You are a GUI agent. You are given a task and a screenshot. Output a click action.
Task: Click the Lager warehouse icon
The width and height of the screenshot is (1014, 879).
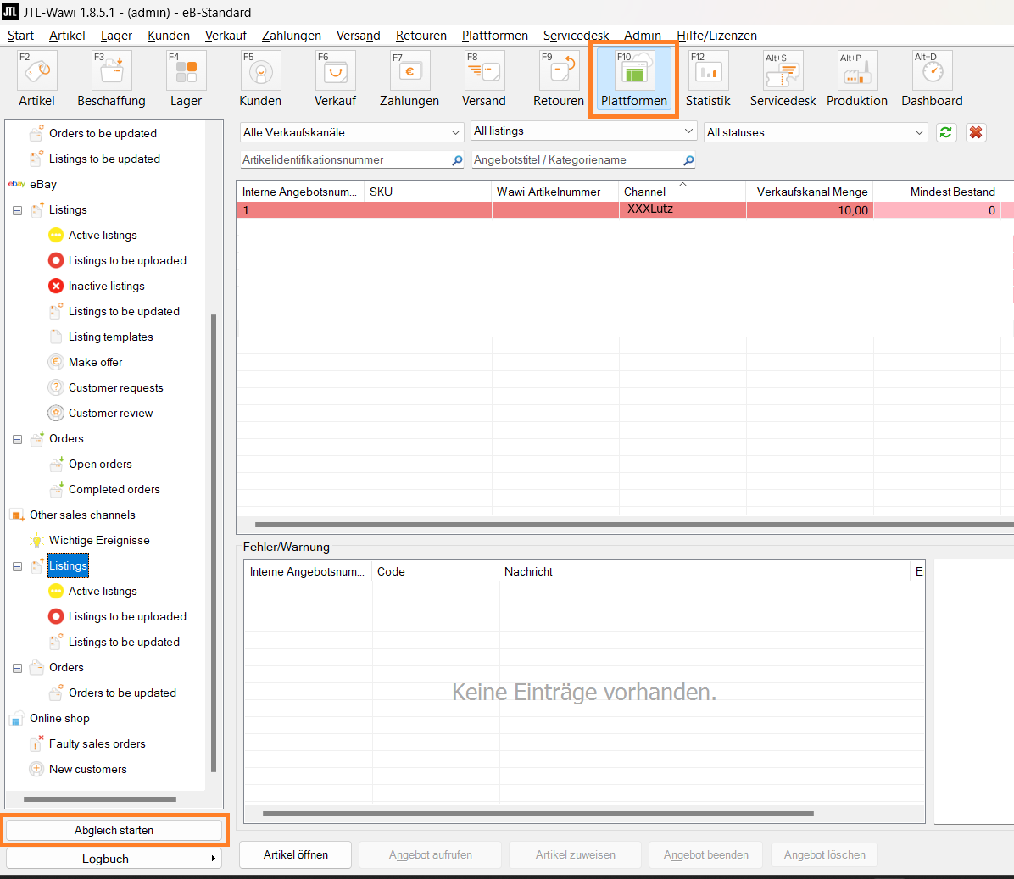186,72
